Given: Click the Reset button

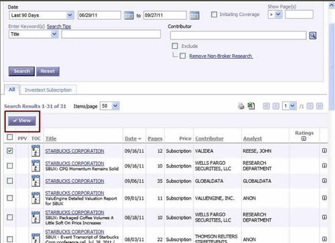Looking at the screenshot, I should tap(48, 71).
